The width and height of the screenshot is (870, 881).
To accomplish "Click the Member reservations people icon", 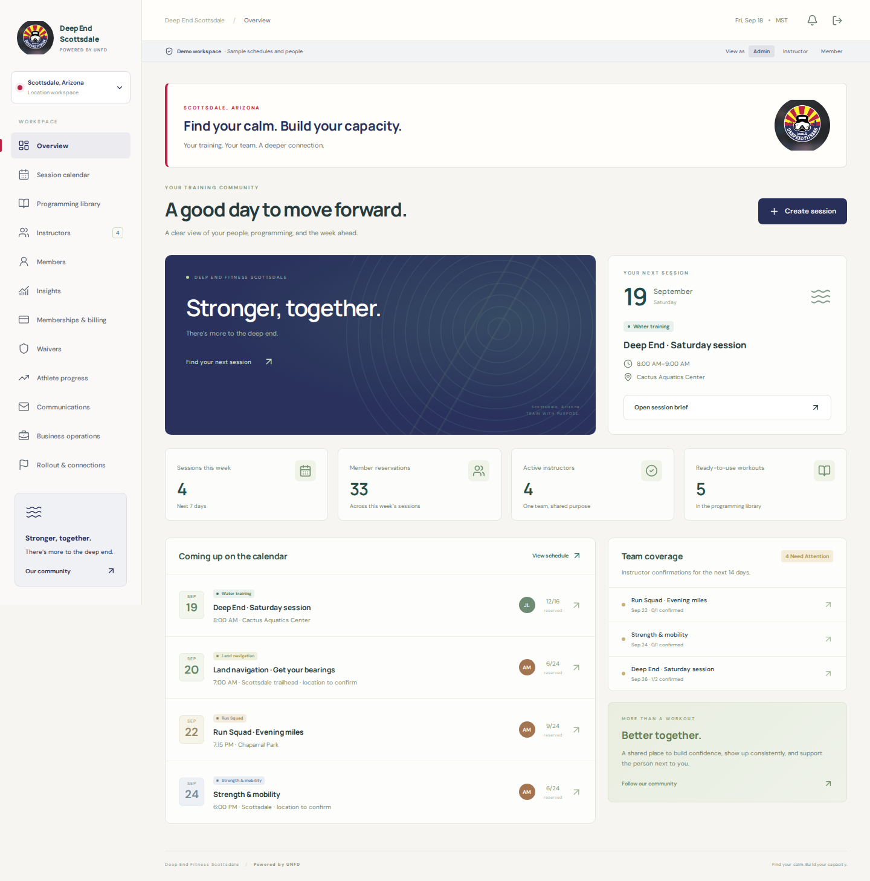I will pyautogui.click(x=478, y=471).
